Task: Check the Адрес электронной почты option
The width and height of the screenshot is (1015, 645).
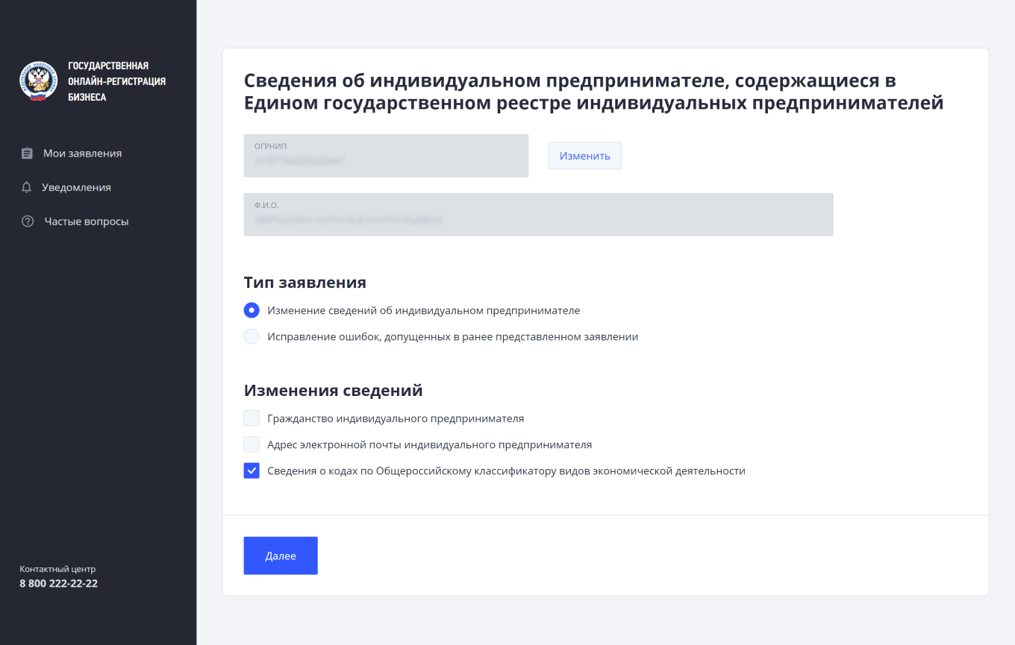Action: (252, 444)
